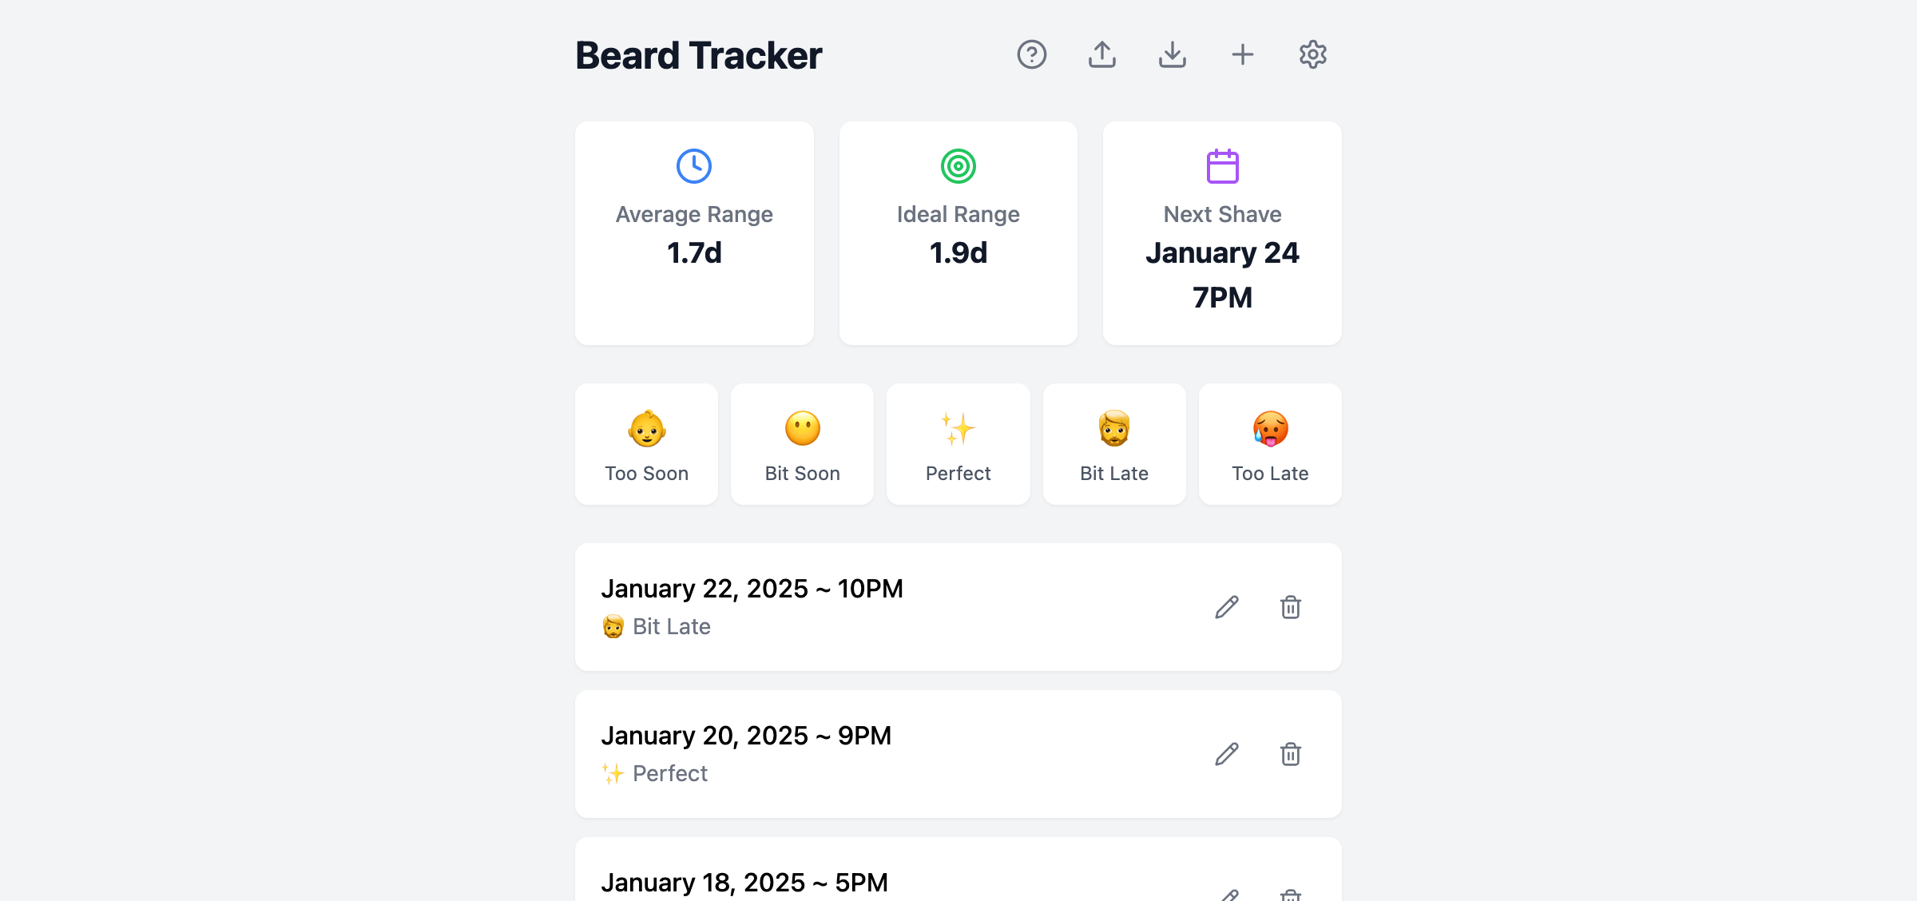The height and width of the screenshot is (901, 1917).
Task: Click the Next Shave card
Action: [x=1222, y=233]
